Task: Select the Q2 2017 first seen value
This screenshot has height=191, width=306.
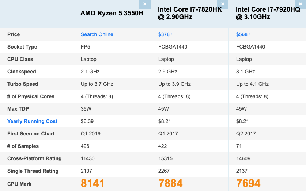Action: tap(246, 134)
